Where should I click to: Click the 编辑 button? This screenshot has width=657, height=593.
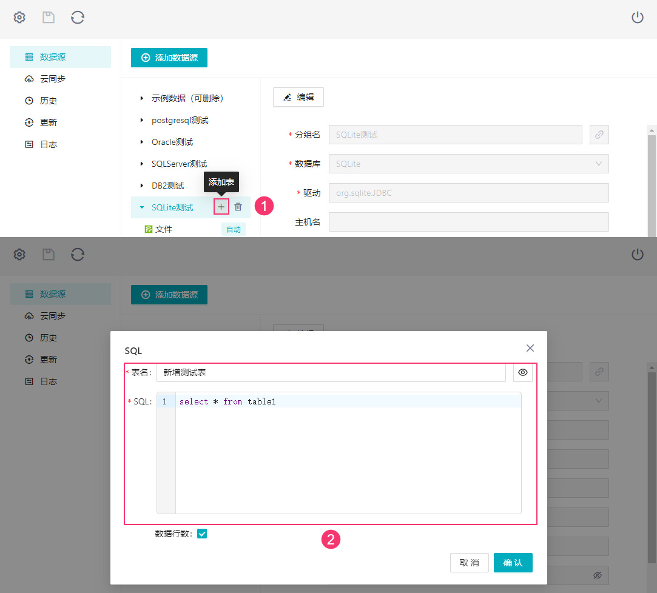pyautogui.click(x=298, y=97)
